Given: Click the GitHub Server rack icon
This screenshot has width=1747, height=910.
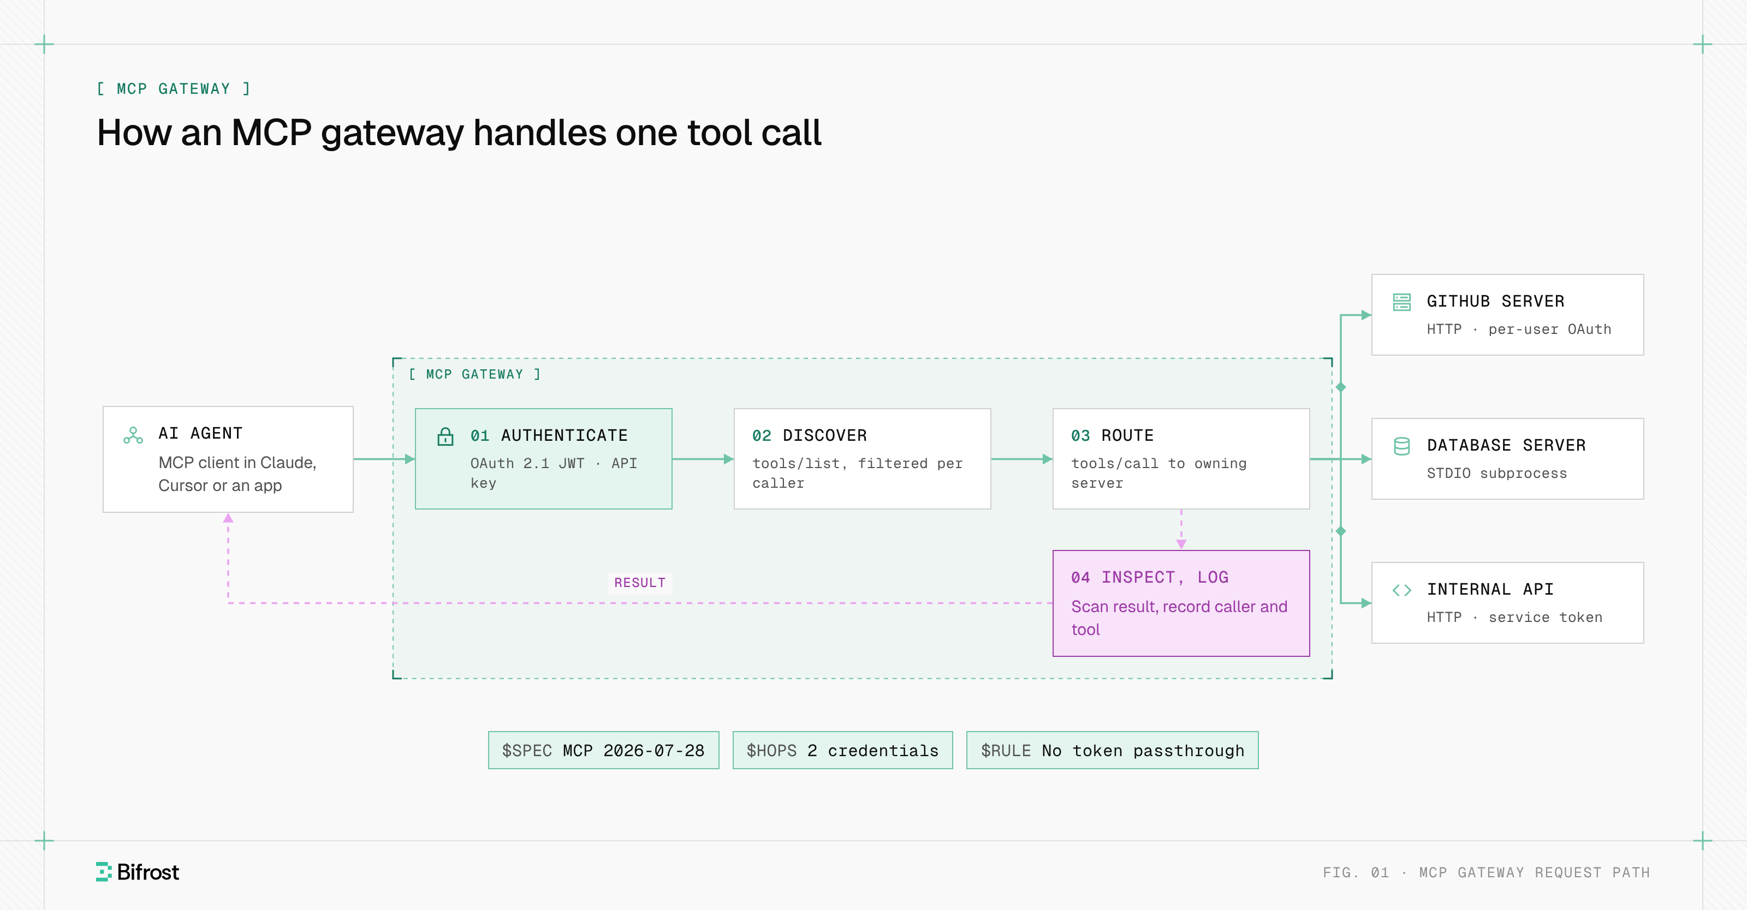Looking at the screenshot, I should (x=1401, y=302).
